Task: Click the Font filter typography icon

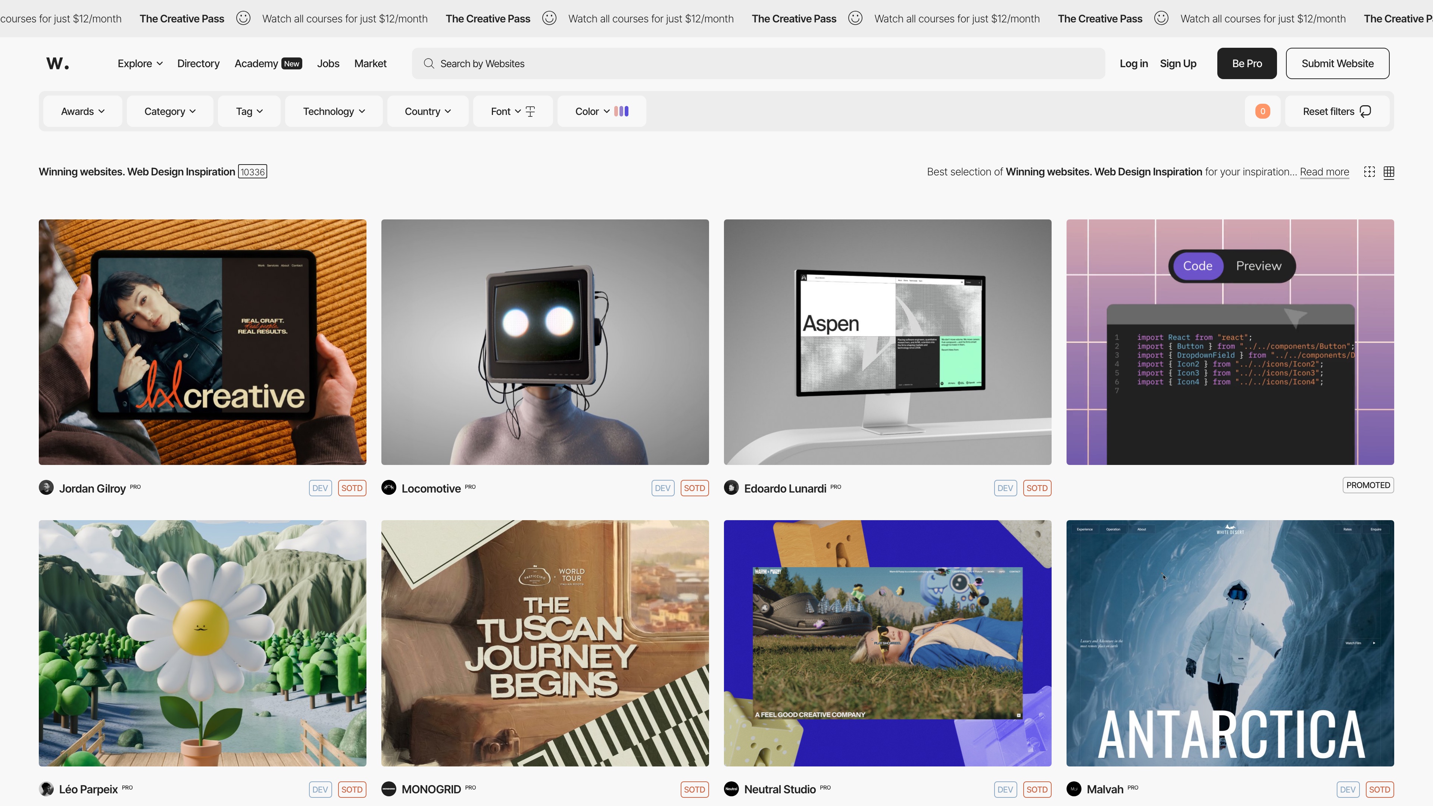Action: click(530, 111)
